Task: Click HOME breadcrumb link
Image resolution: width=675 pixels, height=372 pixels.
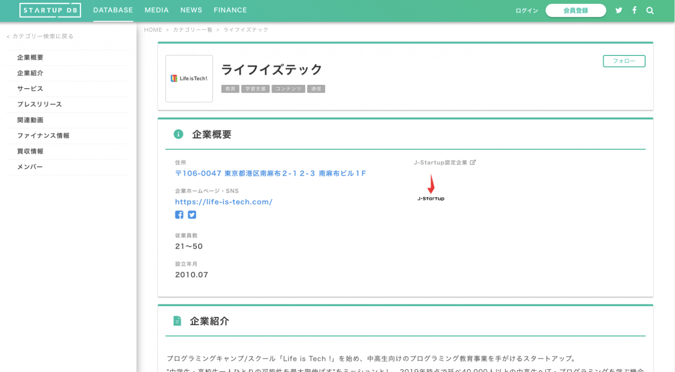Action: (x=153, y=30)
